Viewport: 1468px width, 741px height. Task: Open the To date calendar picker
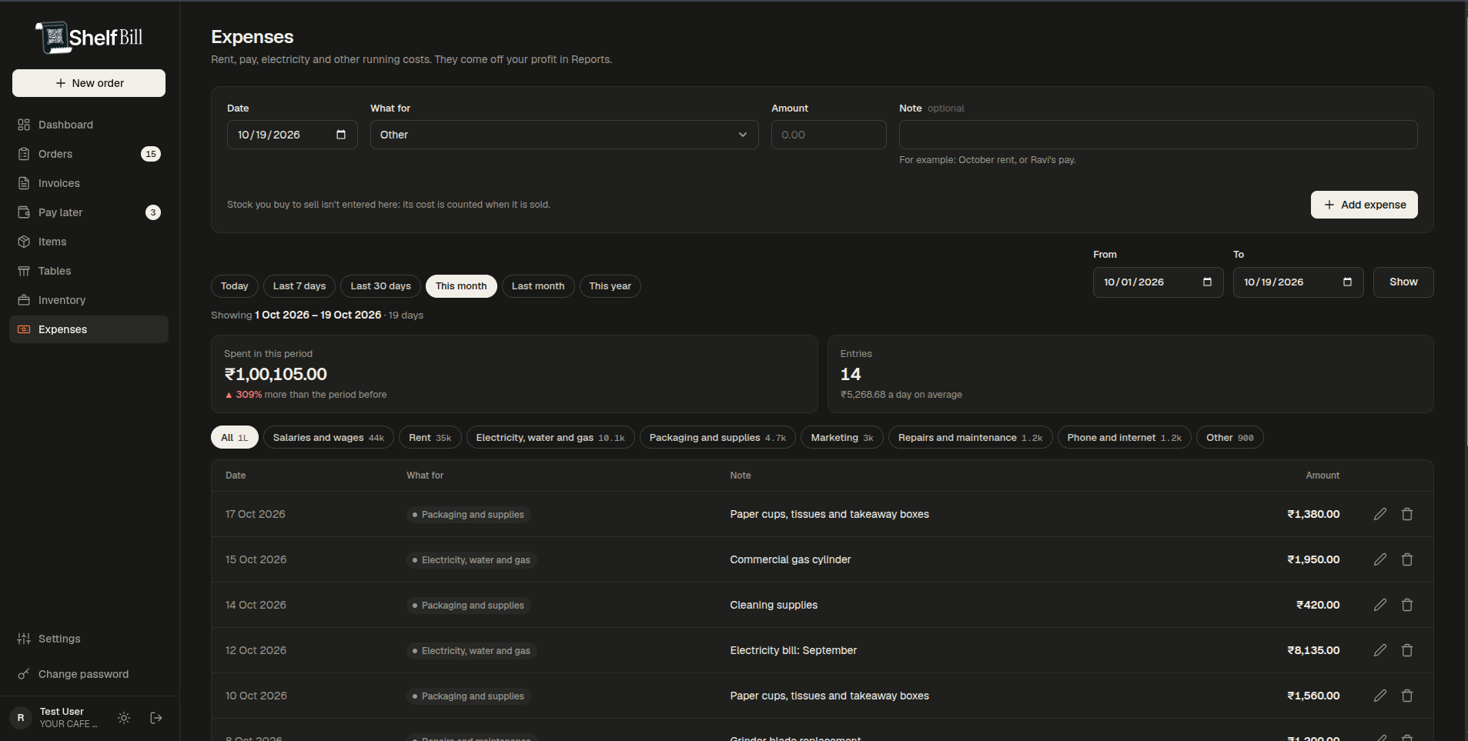point(1347,282)
